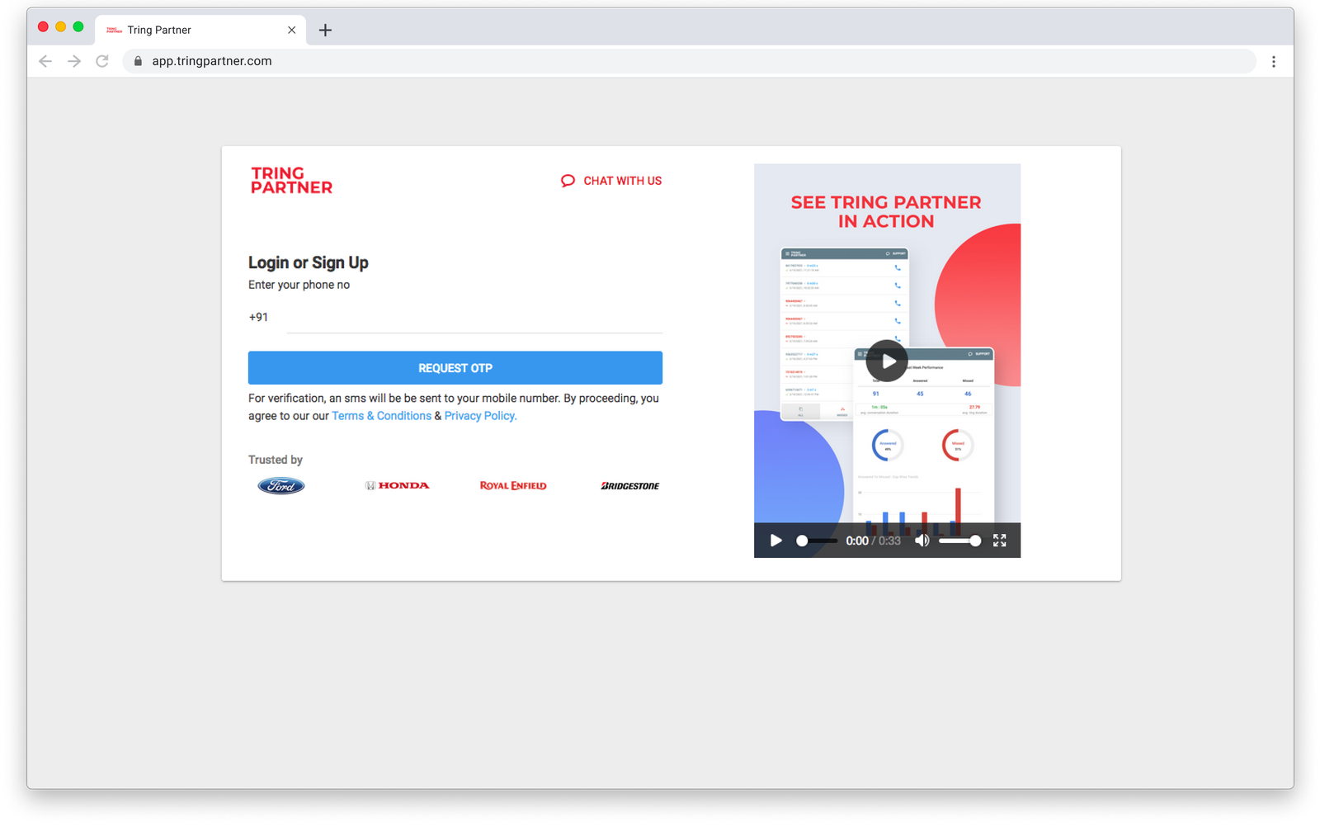The height and width of the screenshot is (836, 1320).
Task: Open the Chat With Us speech bubble
Action: click(568, 181)
